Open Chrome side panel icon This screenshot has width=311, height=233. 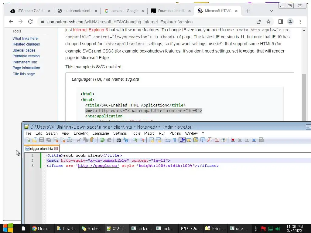coord(280,22)
